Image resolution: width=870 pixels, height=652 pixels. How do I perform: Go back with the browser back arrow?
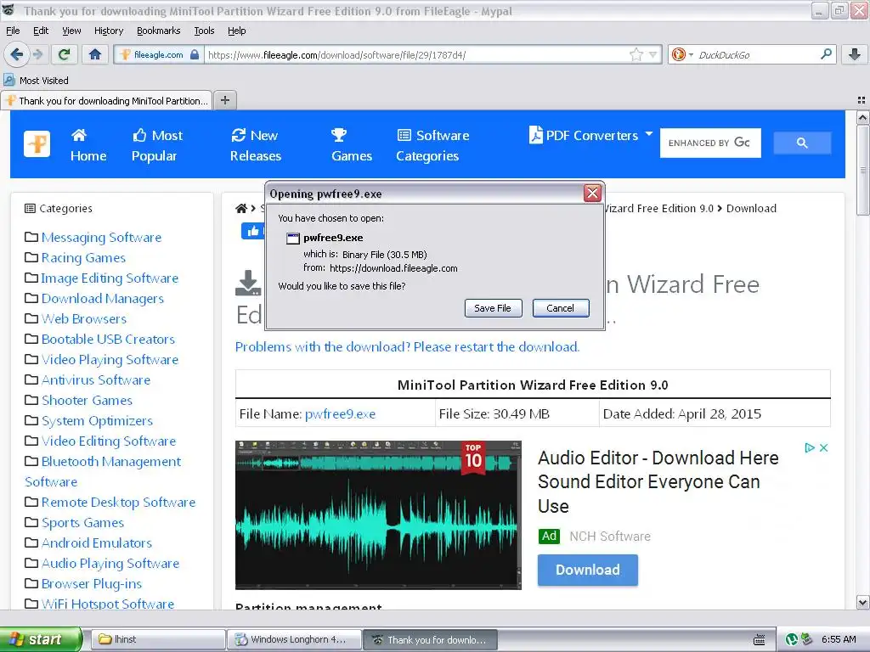pyautogui.click(x=16, y=54)
